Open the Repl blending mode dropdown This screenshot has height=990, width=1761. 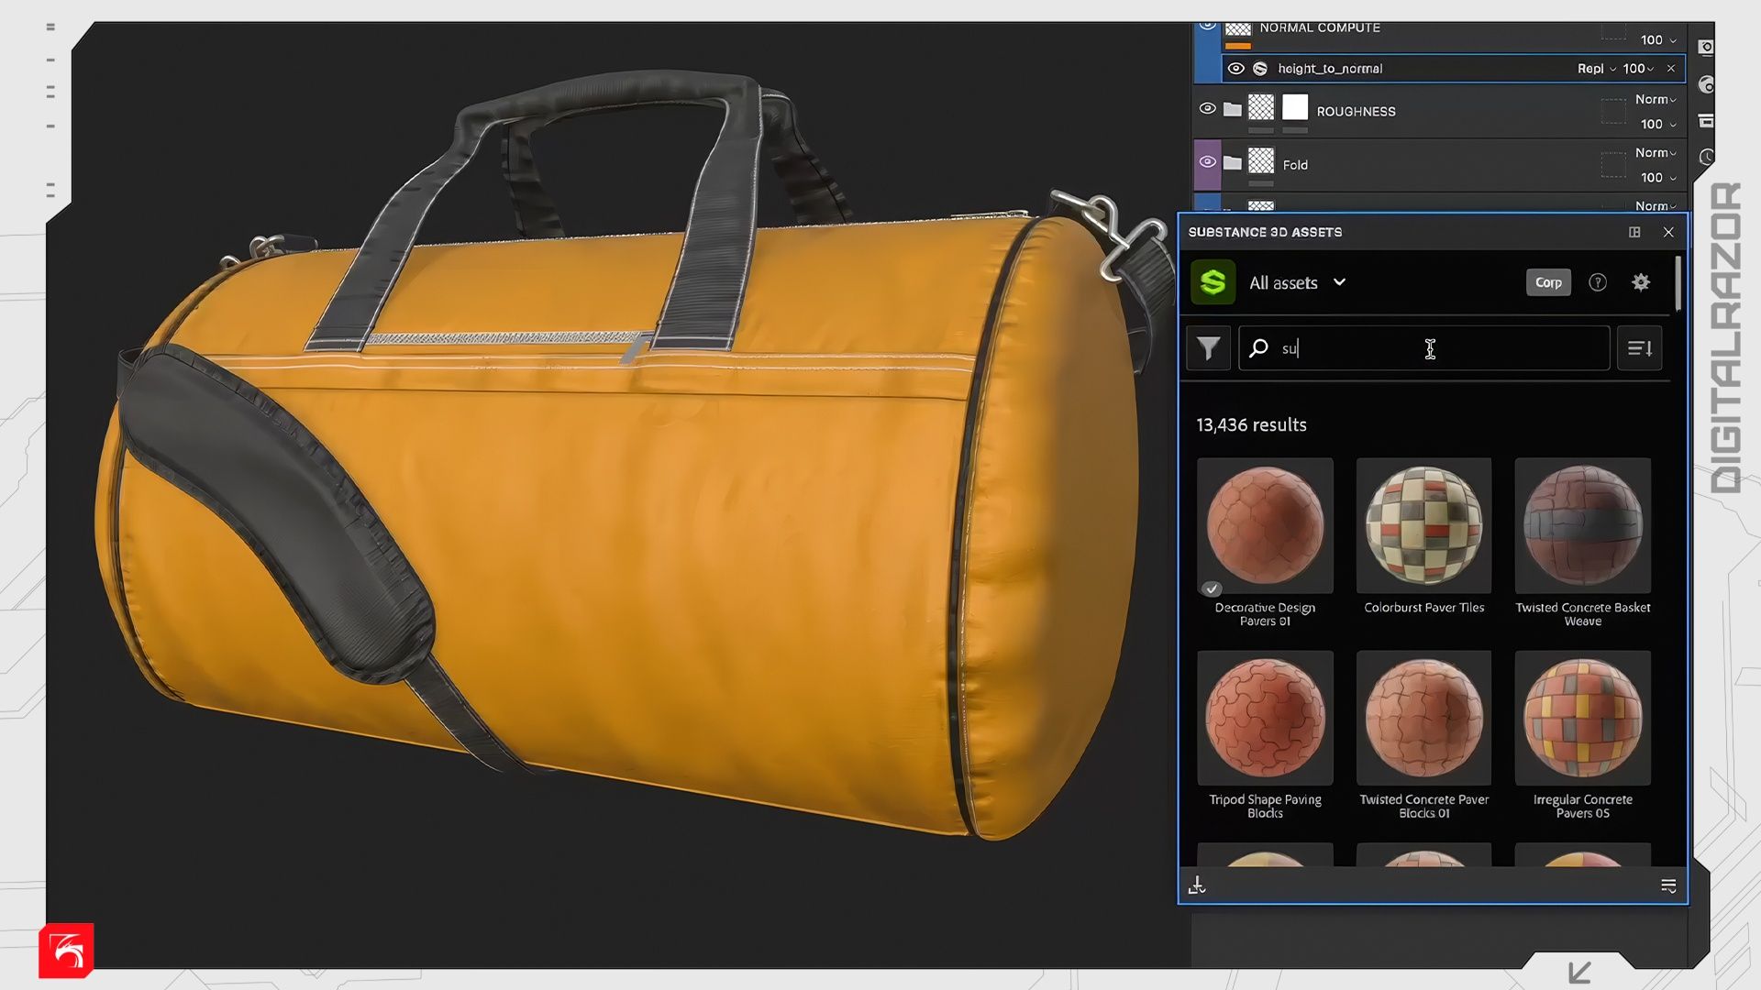click(x=1596, y=69)
